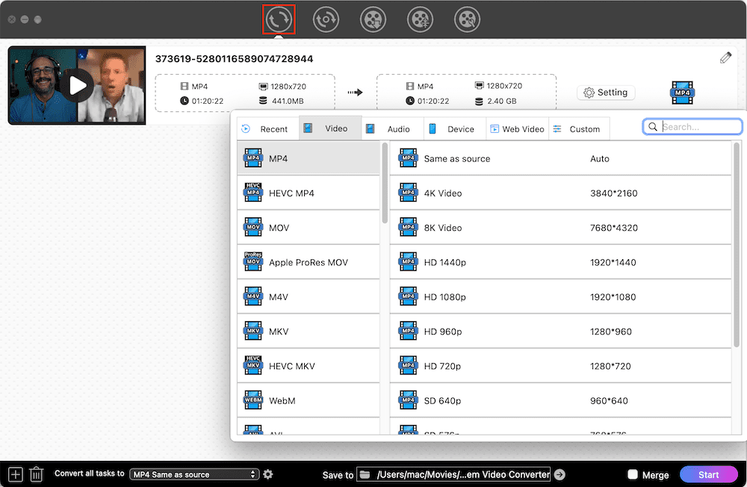
Task: Choose 8K Video preset
Action: coord(560,228)
